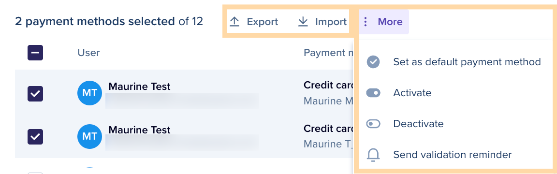This screenshot has height=174, width=557.
Task: Click the Activate toggle icon in menu
Action: (x=373, y=93)
